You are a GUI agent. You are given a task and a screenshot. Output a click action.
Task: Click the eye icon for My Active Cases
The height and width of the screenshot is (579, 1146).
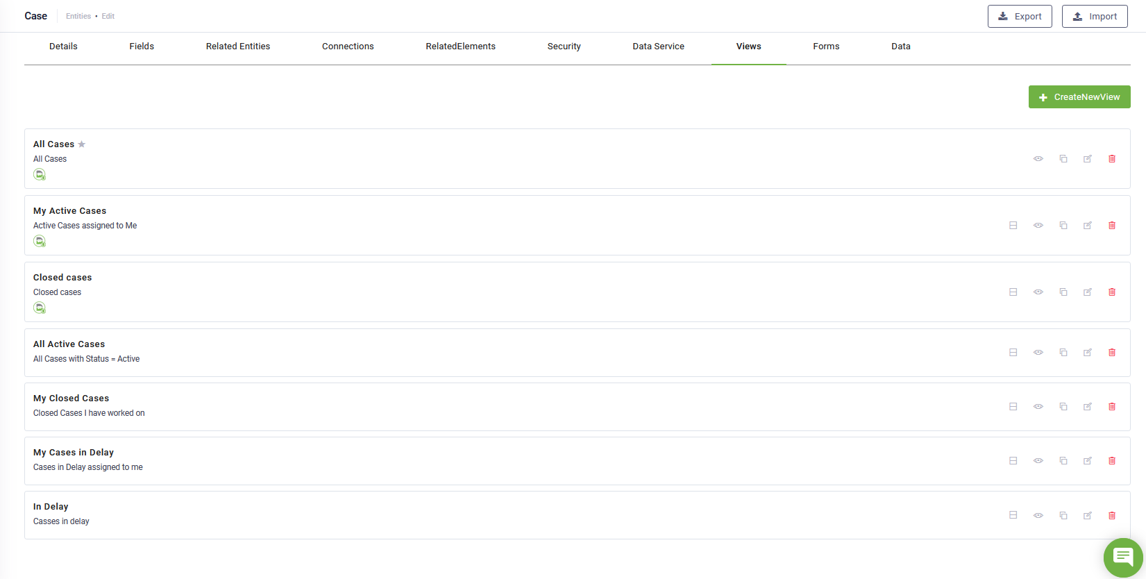pos(1038,226)
